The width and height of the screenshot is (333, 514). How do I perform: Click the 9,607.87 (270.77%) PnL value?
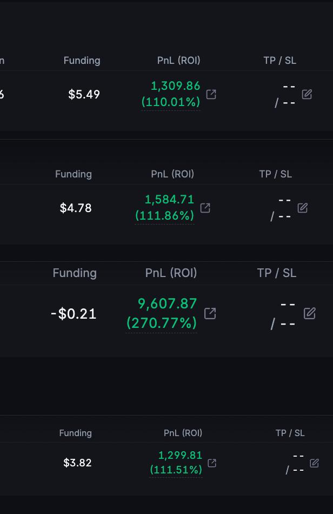162,313
